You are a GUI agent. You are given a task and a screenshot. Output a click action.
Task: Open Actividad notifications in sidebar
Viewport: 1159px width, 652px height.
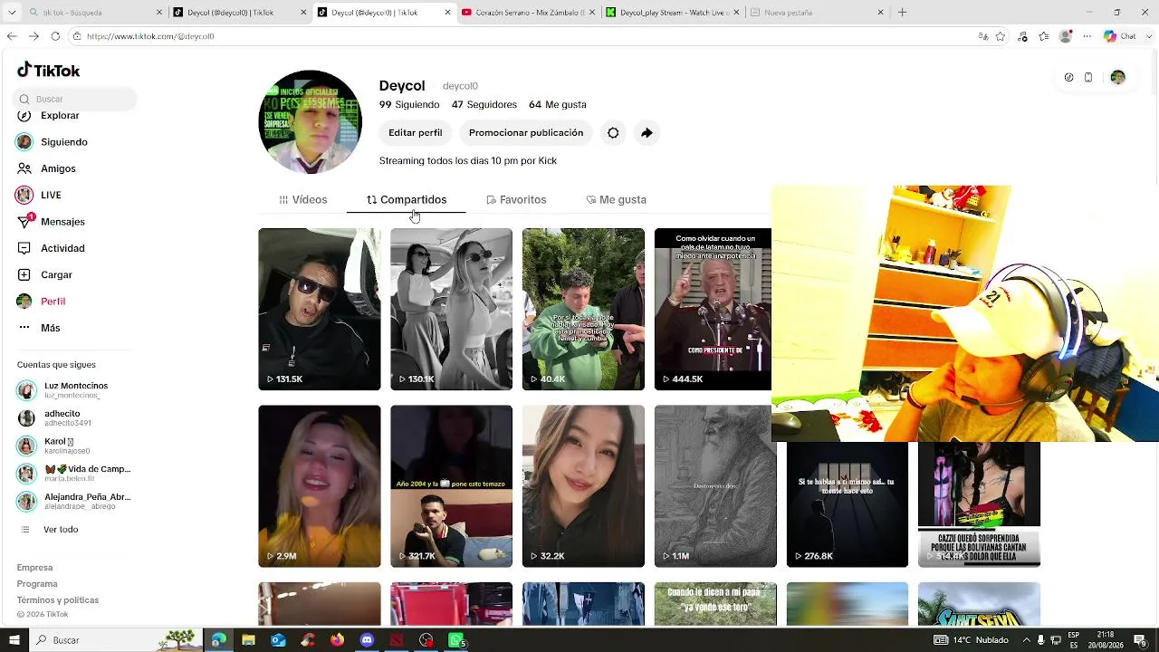(51, 248)
